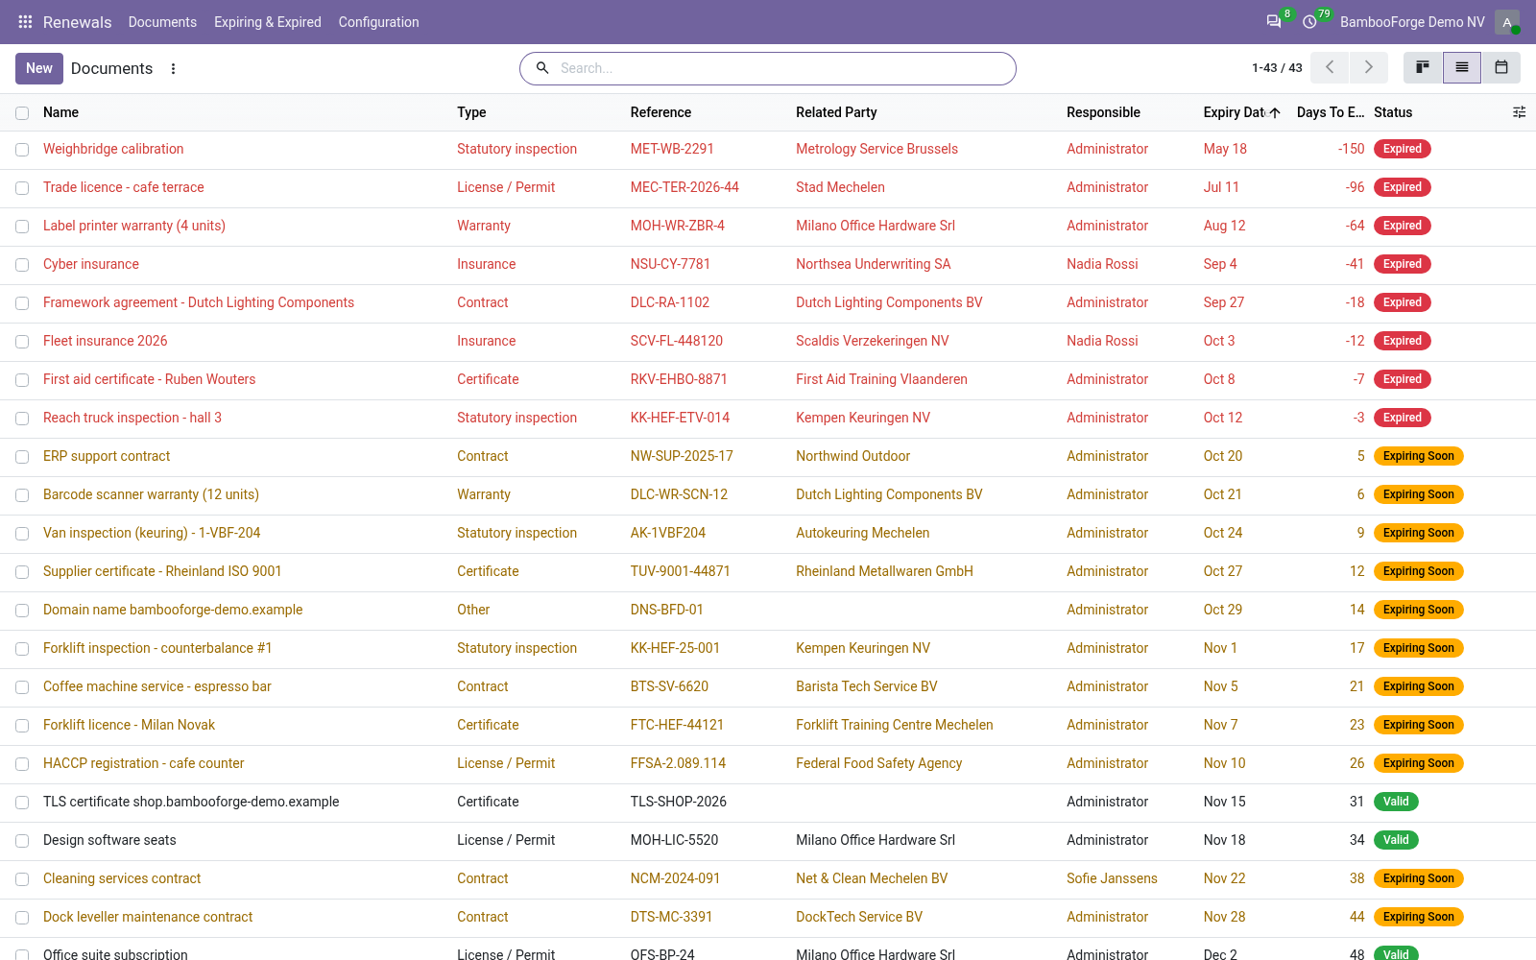Click the Expiry Date sort arrow
Image resolution: width=1536 pixels, height=960 pixels.
pos(1275,113)
